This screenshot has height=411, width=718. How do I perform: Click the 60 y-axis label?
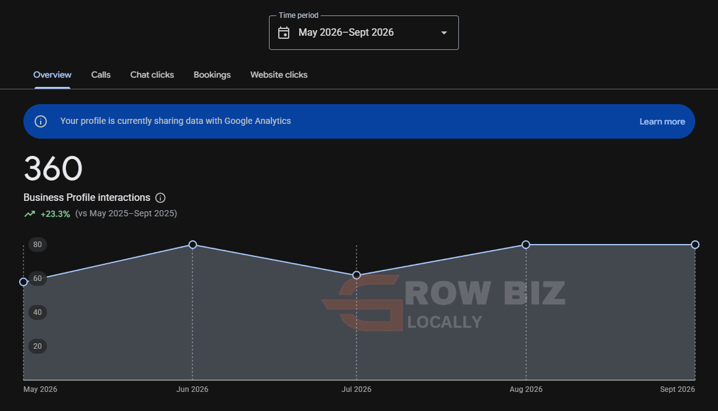click(x=38, y=279)
